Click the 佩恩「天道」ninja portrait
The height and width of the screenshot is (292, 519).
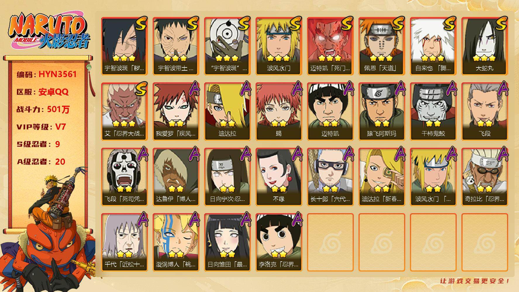tap(382, 46)
